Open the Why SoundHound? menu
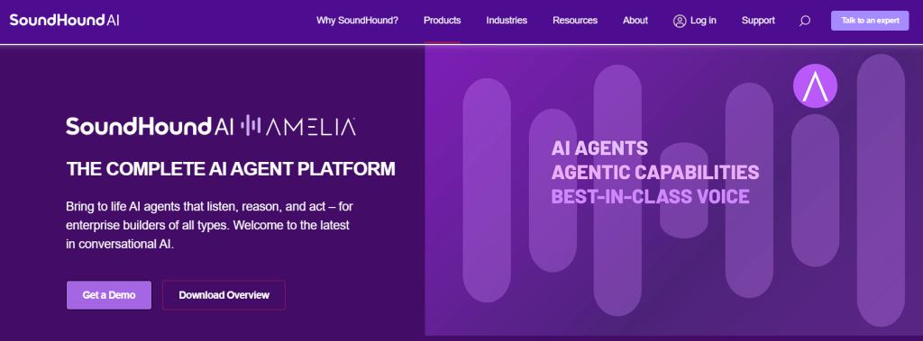The width and height of the screenshot is (923, 341). [x=357, y=21]
